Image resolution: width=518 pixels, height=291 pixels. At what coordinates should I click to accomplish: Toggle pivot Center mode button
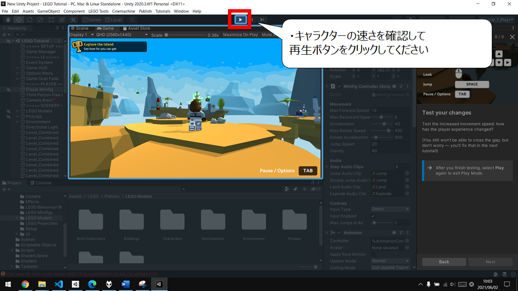(92, 20)
